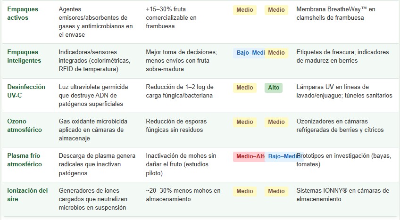The height and width of the screenshot is (220, 400).
Task: Click the "Sistemas IONNY®" example cell
Action: coord(342,195)
